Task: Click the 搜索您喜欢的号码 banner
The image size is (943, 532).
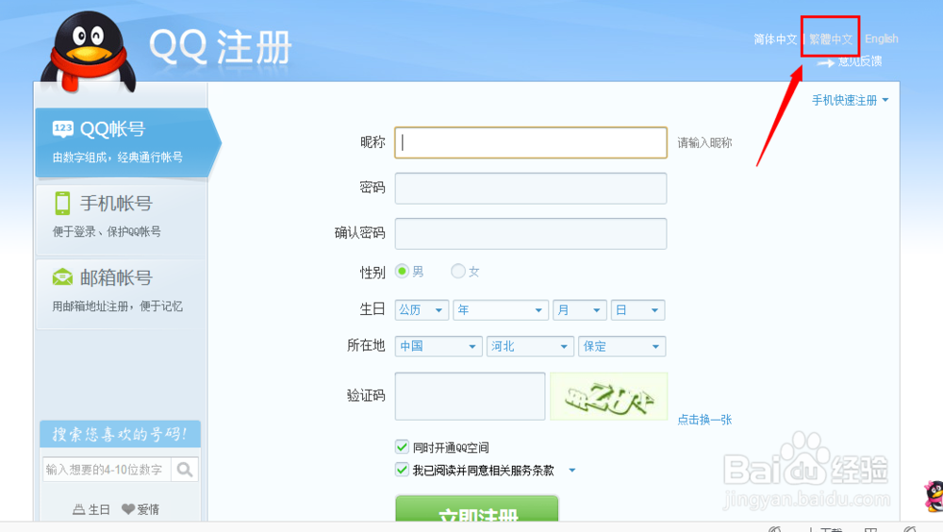Action: coord(120,434)
